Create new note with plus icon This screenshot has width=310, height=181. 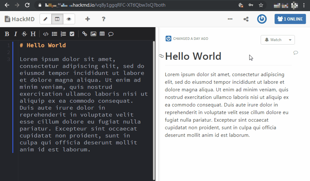coord(87,19)
